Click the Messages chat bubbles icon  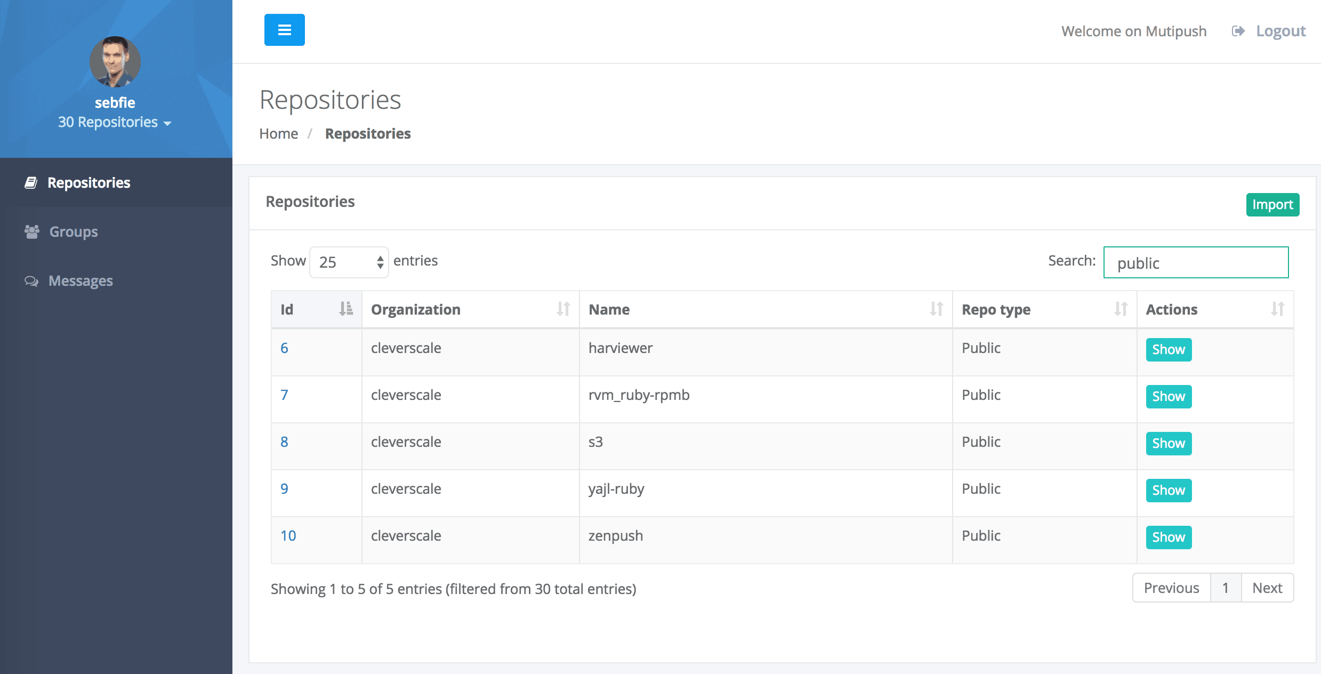[x=31, y=281]
